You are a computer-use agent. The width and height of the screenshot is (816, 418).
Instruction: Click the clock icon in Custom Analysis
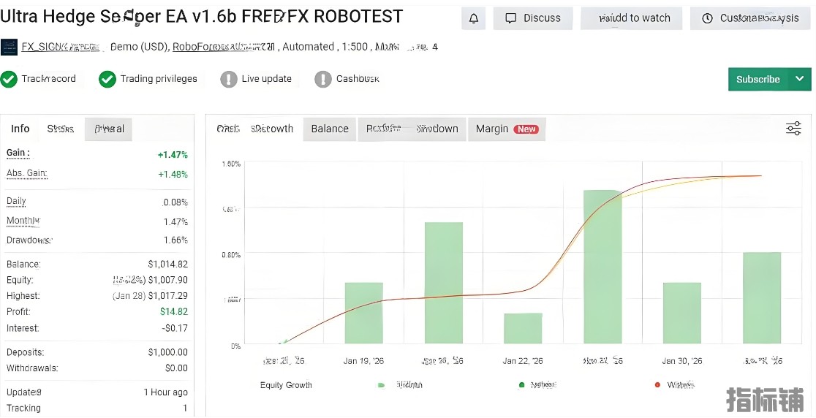tap(707, 18)
